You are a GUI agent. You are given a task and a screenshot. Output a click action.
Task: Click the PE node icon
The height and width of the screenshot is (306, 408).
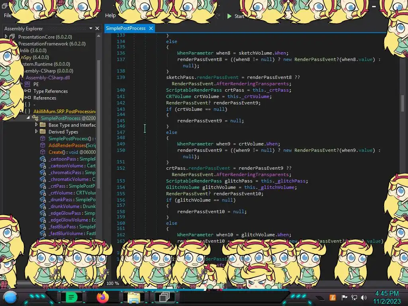(x=27, y=84)
